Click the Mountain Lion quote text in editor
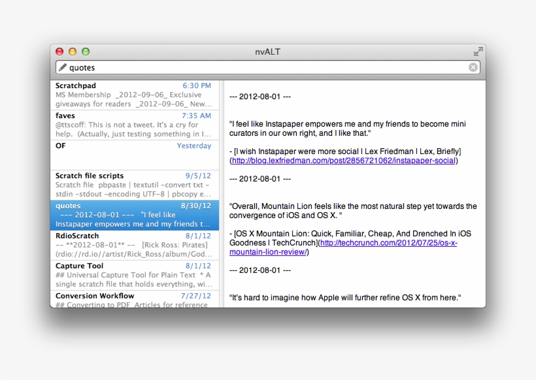The width and height of the screenshot is (536, 380). coord(353,210)
